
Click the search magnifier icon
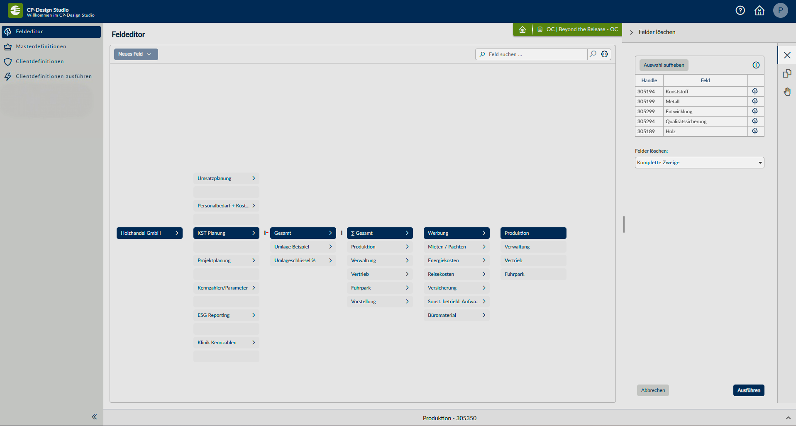(x=593, y=54)
